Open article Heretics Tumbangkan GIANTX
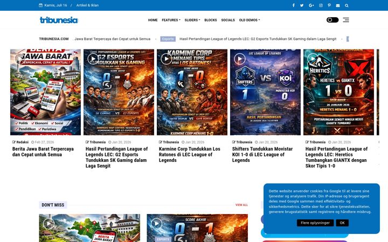The image size is (388, 242). coord(336,157)
